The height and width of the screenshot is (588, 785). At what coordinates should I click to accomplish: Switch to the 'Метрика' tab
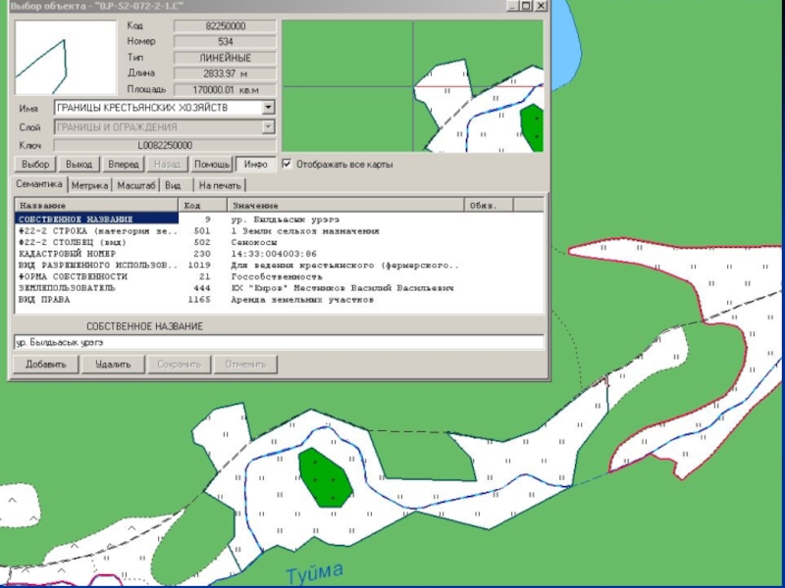pyautogui.click(x=89, y=184)
